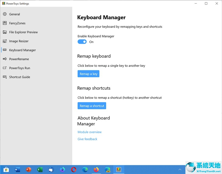
Task: Turn off the Enable Keyboard Manager toggle
Action: [x=82, y=42]
